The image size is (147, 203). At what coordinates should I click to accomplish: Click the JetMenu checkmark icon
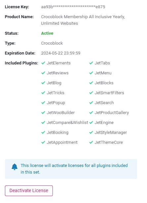point(91,73)
